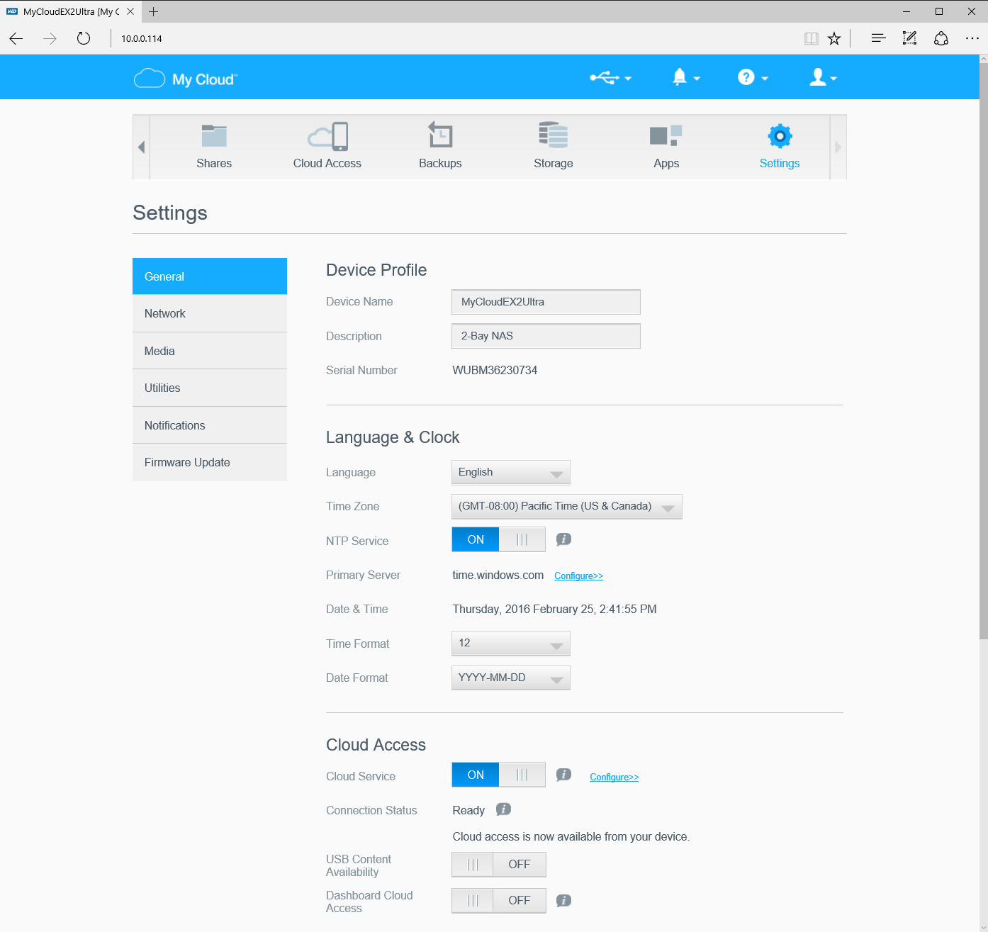
Task: Open the help question mark menu
Action: [752, 77]
